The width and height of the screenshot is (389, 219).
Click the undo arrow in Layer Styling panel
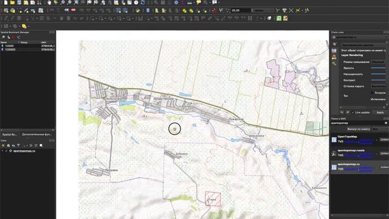342,113
